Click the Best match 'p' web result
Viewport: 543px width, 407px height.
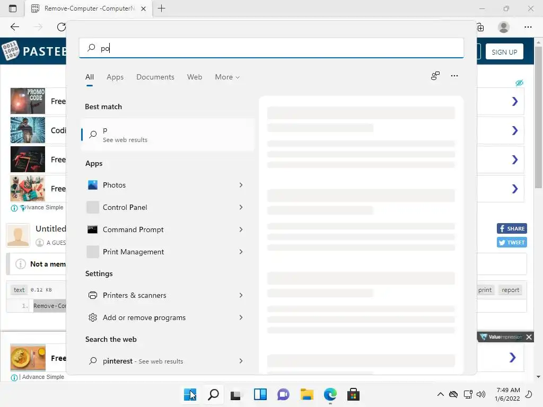click(x=168, y=135)
